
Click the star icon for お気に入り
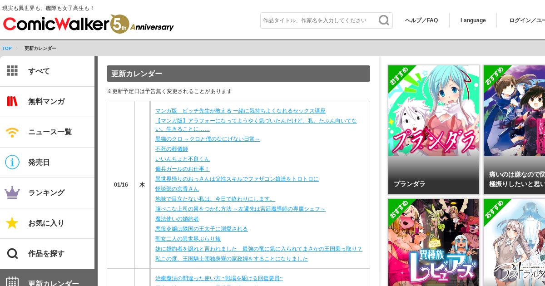[x=12, y=223]
